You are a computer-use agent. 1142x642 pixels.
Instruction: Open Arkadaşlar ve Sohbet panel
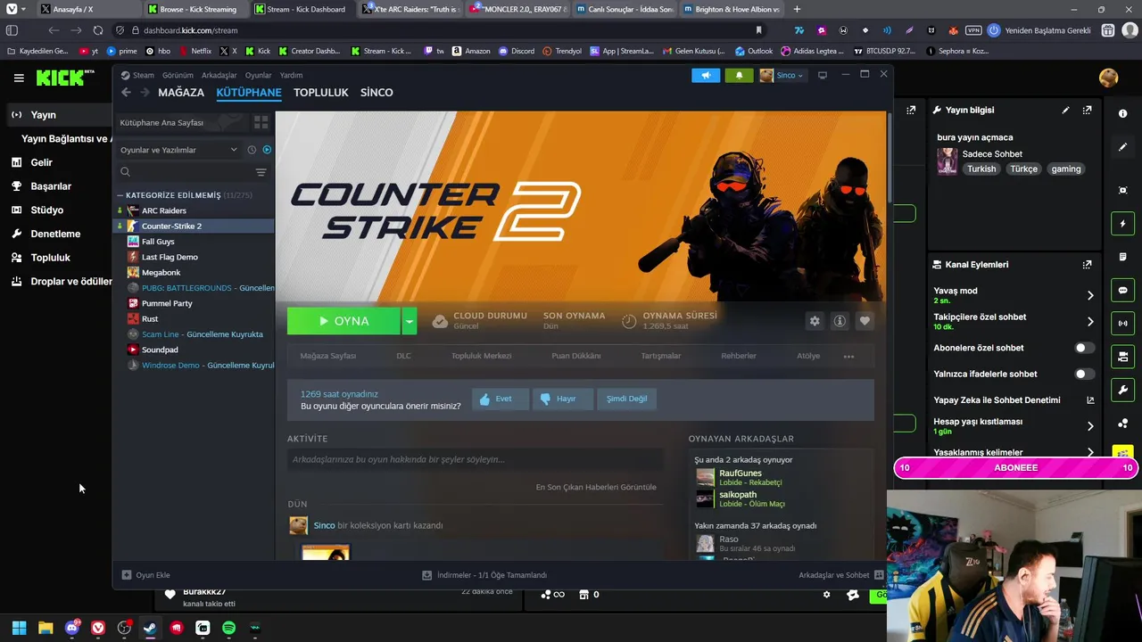click(840, 575)
